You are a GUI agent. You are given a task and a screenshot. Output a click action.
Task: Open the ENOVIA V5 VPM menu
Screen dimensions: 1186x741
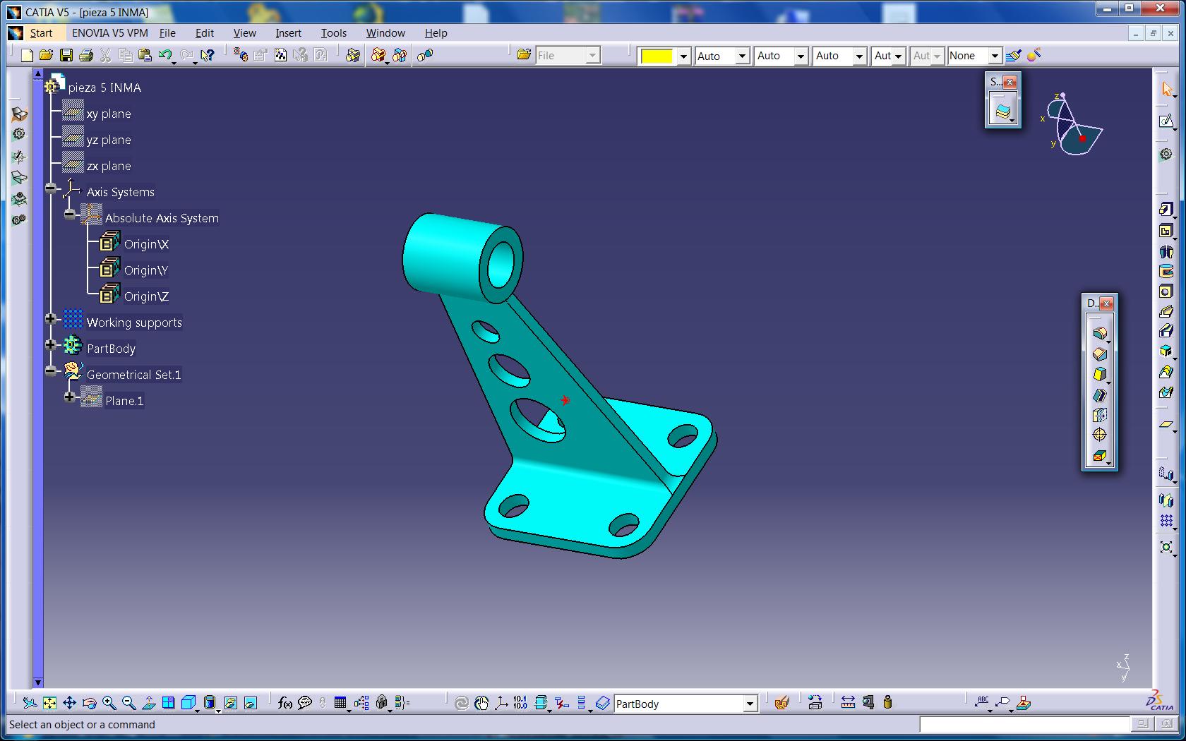click(110, 33)
